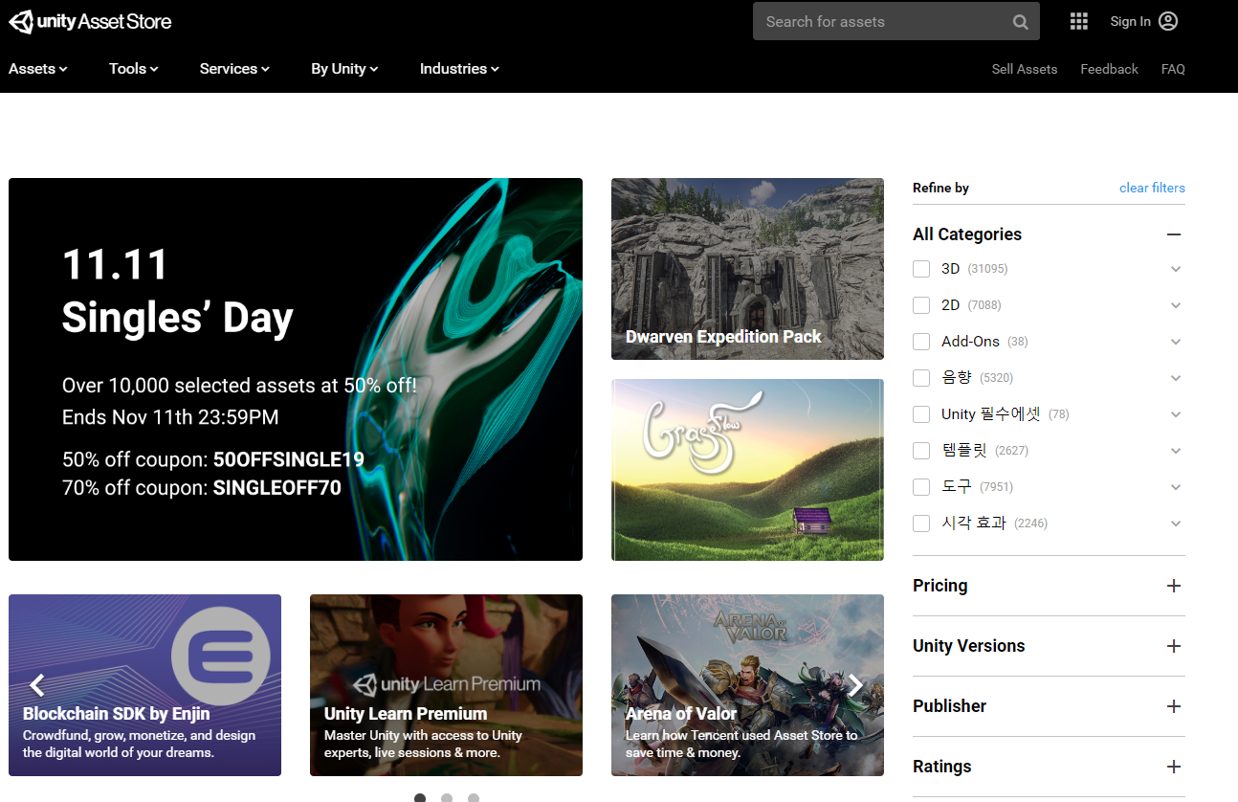This screenshot has width=1238, height=802.
Task: Open the Dwarven Expedition Pack tile
Action: (x=747, y=269)
